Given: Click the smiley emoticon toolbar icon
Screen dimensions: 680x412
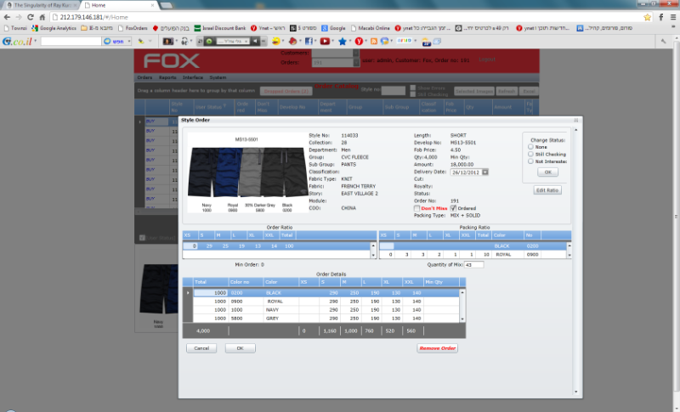Looking at the screenshot, I should 275,41.
